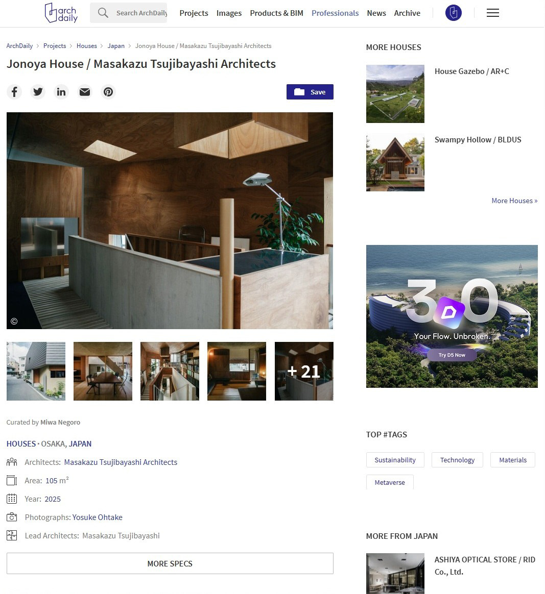Pin the project on Pinterest
545x594 pixels.
(x=108, y=92)
